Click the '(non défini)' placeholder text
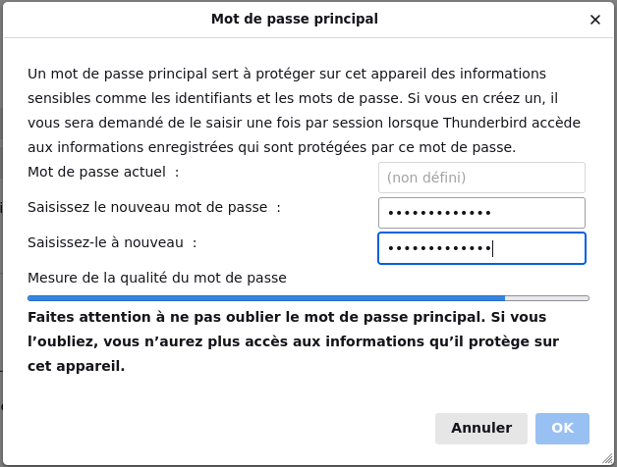 pos(426,178)
